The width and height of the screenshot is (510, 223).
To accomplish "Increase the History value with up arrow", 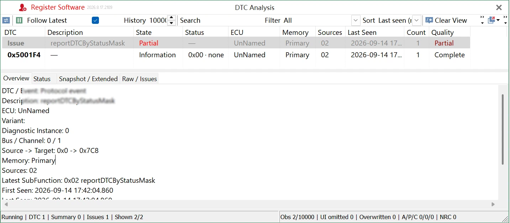I will pos(172,18).
